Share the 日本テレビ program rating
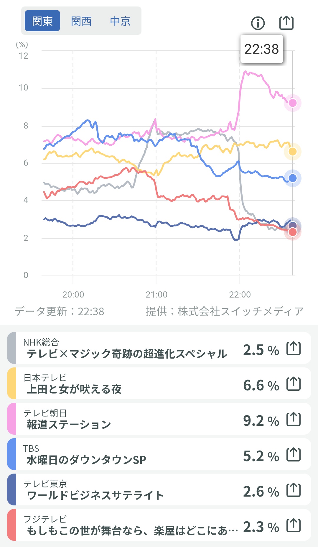Viewport: 318px width, 547px height. [294, 384]
